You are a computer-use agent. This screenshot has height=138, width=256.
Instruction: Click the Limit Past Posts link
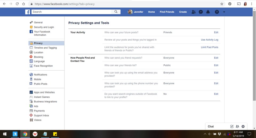(x=210, y=47)
